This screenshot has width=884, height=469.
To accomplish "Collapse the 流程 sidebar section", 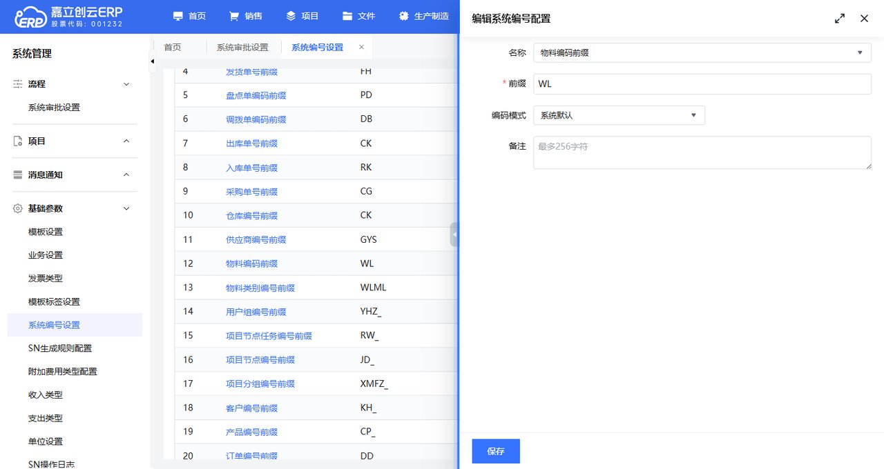I will point(126,84).
